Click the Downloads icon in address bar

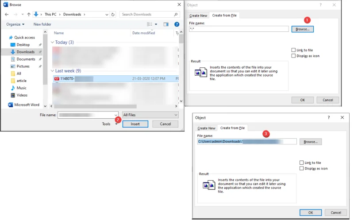(x=36, y=14)
